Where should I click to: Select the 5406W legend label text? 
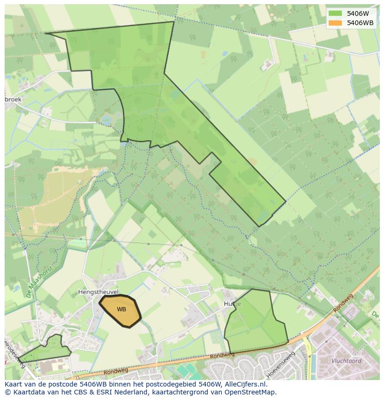[358, 13]
